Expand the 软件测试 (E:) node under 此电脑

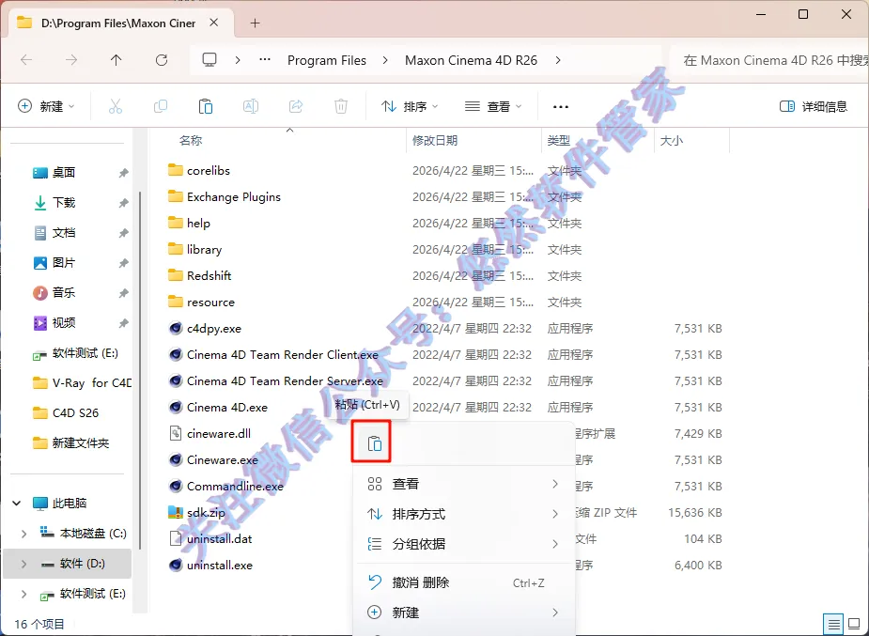click(23, 594)
